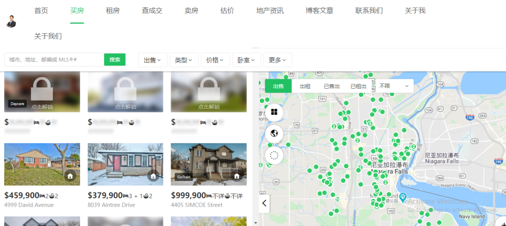Click the house icon on 4999 David Avenue photo

pos(70,176)
